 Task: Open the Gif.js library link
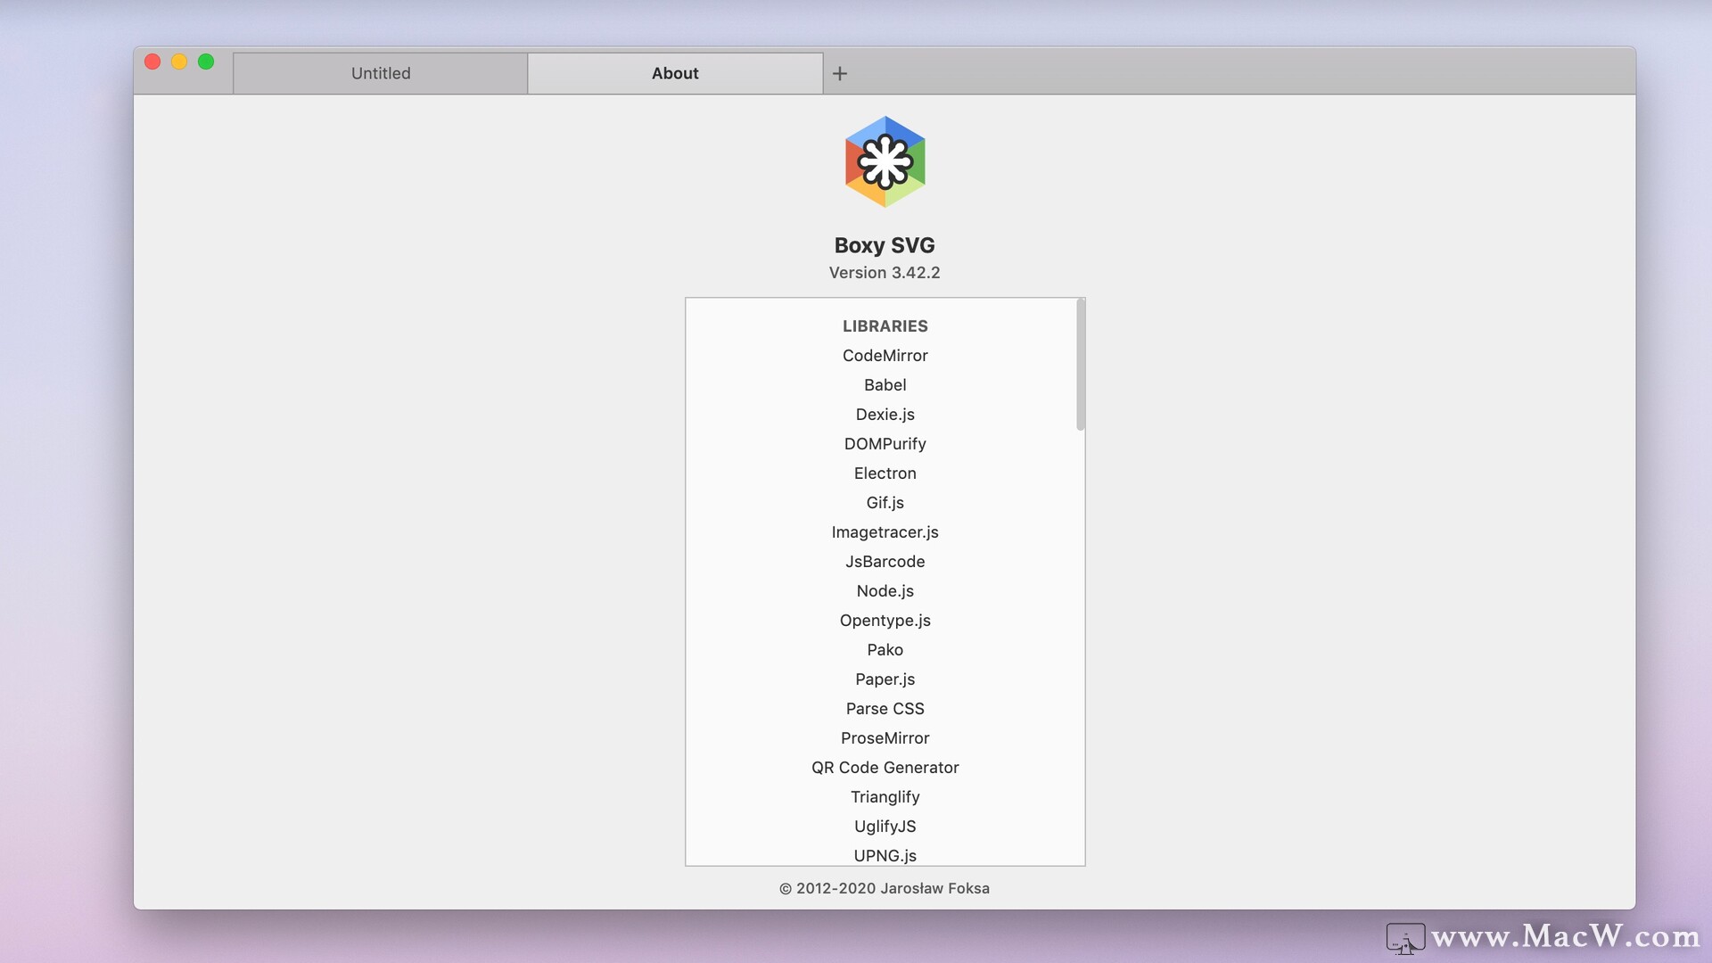coord(885,503)
